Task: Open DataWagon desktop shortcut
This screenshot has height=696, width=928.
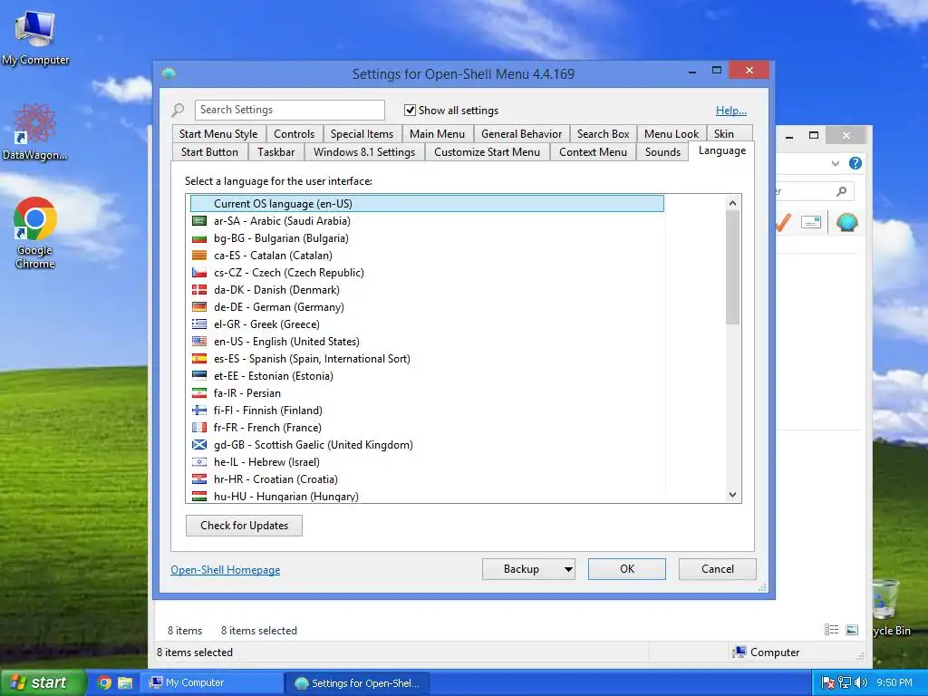Action: pos(35,131)
